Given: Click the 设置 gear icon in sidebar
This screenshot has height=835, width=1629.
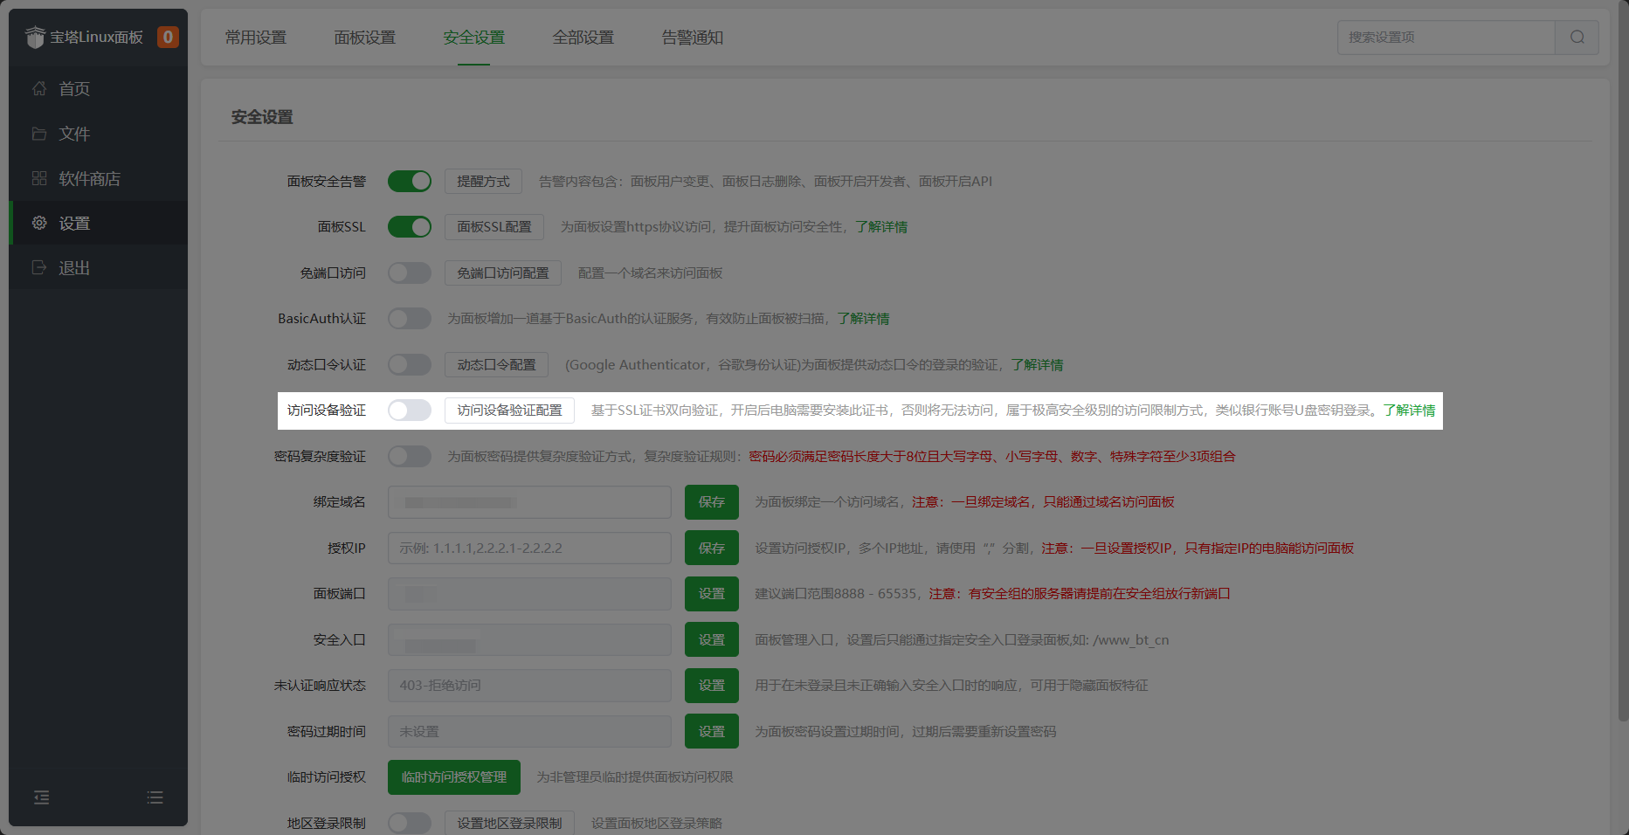Looking at the screenshot, I should tap(38, 223).
